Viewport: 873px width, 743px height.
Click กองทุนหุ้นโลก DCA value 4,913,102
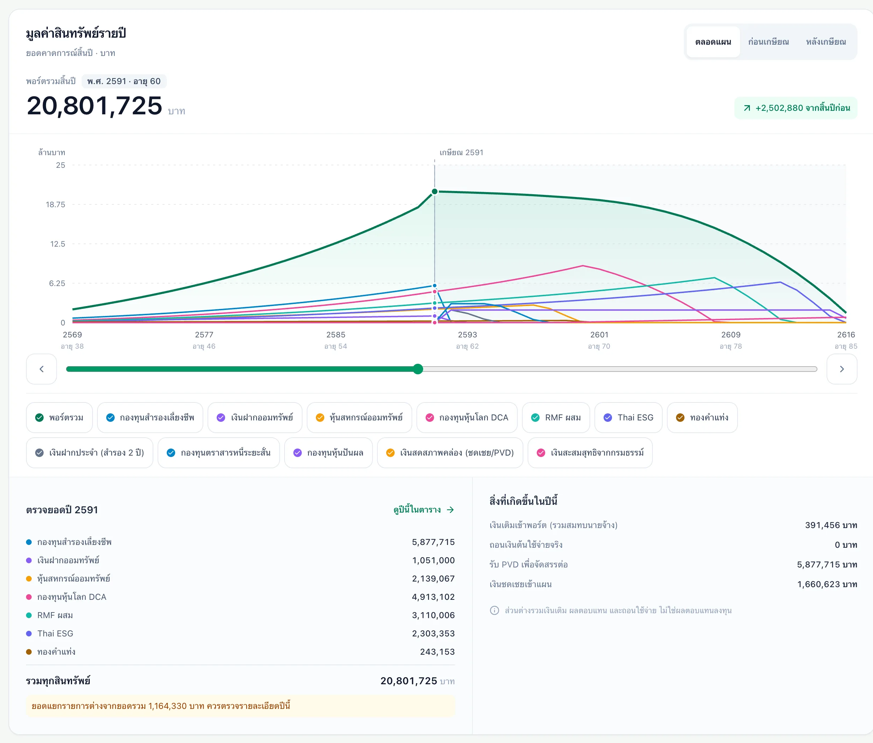pos(433,597)
